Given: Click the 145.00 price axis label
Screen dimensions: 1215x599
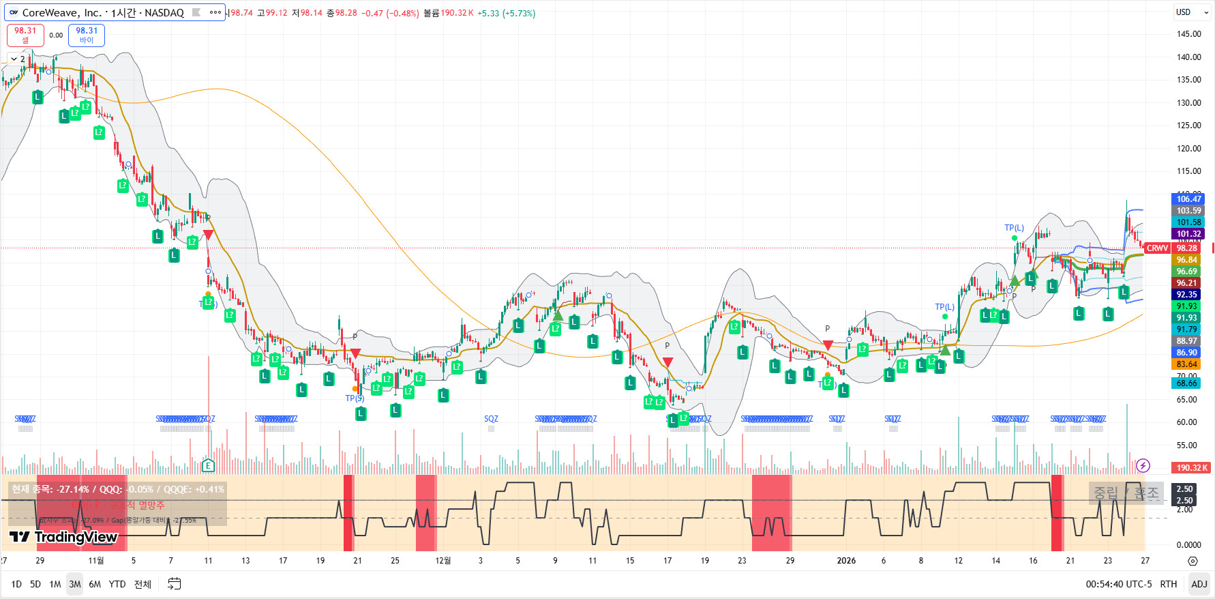Looking at the screenshot, I should click(1189, 34).
